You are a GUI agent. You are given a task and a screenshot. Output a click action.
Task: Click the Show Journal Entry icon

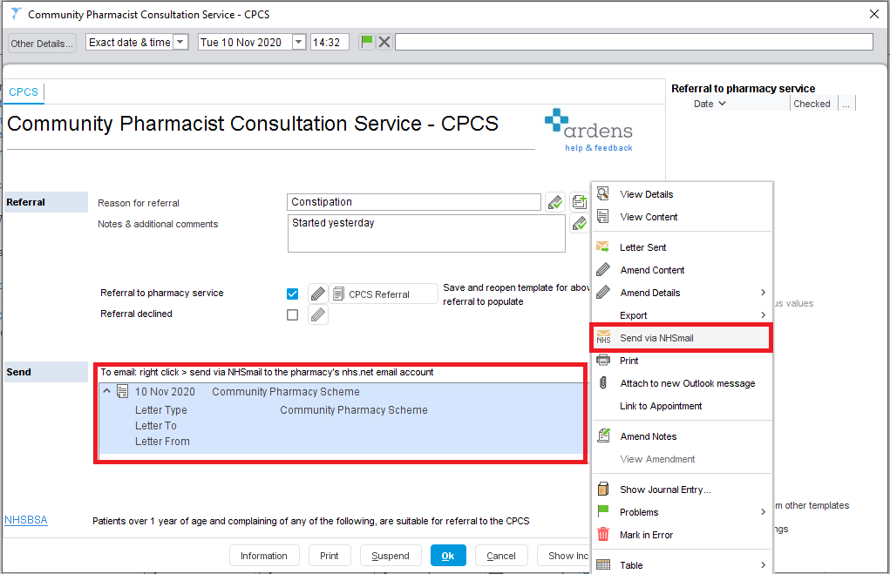tap(603, 489)
